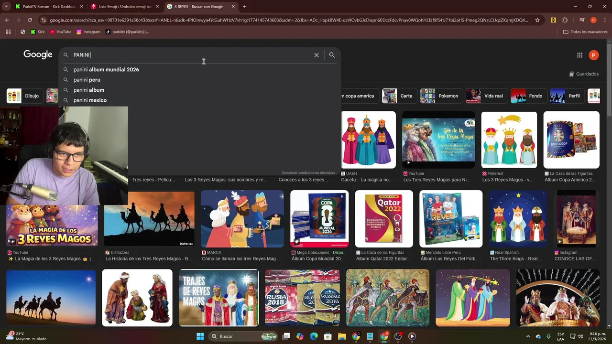The image size is (612, 344).
Task: Click inside the Google search text field
Action: tap(191, 55)
